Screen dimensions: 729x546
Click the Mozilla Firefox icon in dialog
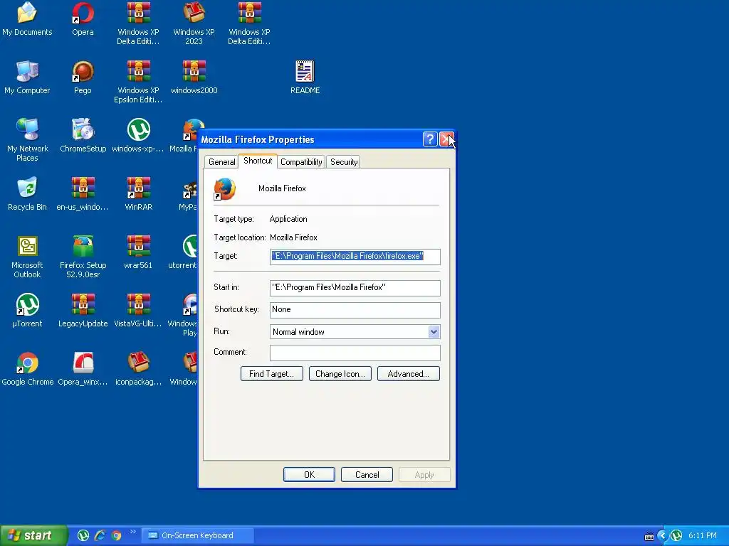pos(224,188)
